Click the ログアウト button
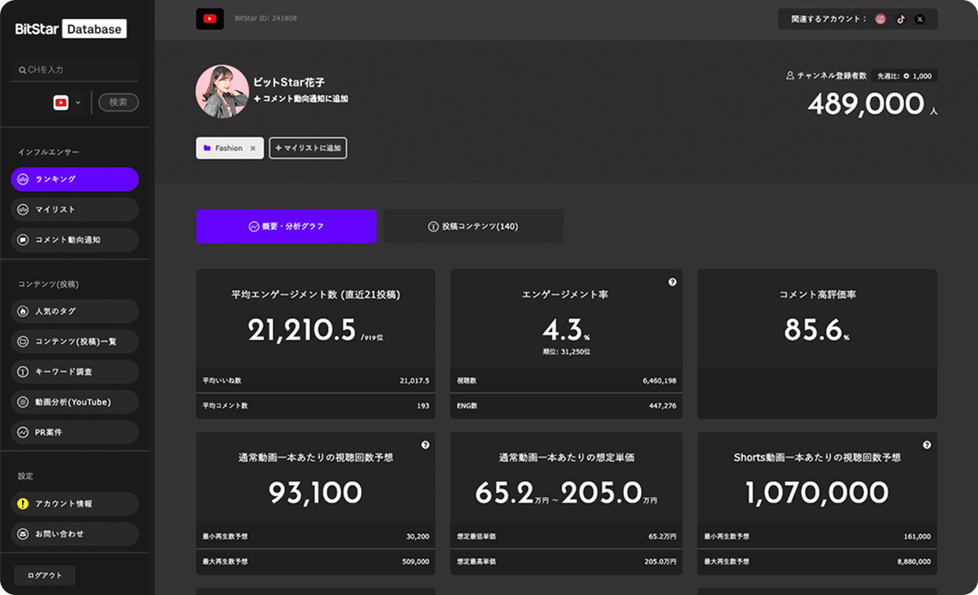This screenshot has width=978, height=595. pos(45,575)
